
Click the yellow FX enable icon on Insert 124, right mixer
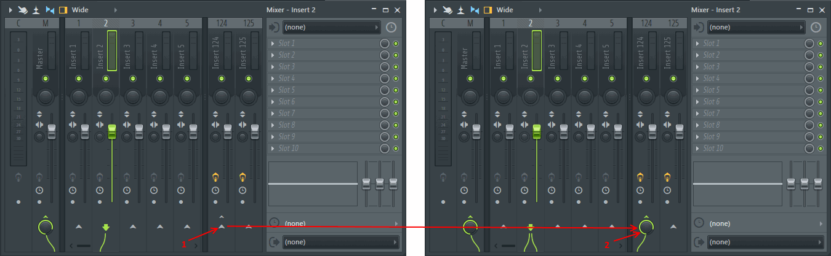coord(640,177)
